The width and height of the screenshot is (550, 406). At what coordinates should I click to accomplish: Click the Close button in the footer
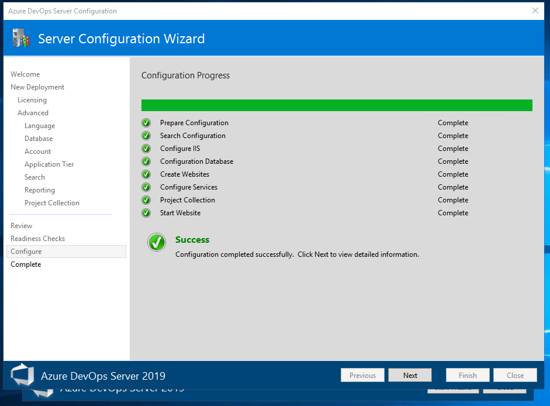515,375
